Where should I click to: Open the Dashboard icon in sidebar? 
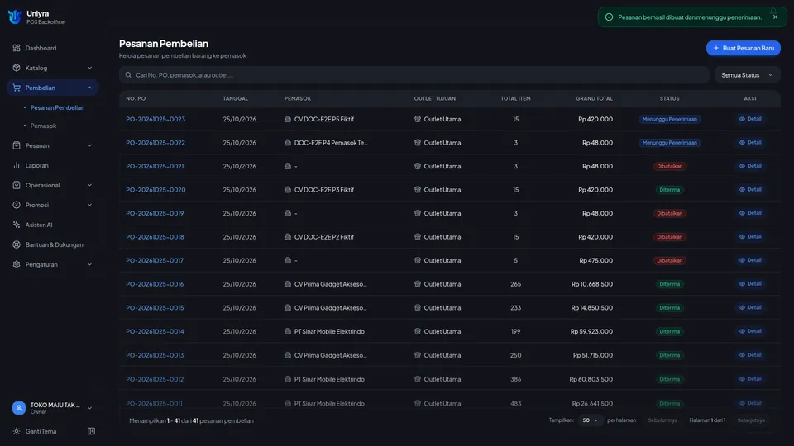click(x=17, y=48)
